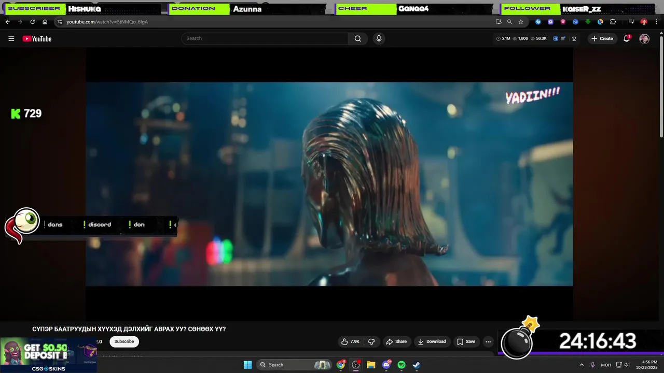Select the youtube.com address bar URL
Image resolution: width=664 pixels, height=373 pixels.
107,22
